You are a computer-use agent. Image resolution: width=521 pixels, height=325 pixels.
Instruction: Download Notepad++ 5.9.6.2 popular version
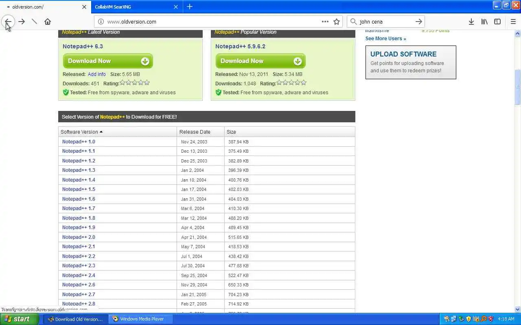coord(260,61)
